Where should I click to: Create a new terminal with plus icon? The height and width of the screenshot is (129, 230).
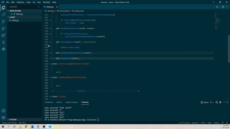[211, 102]
